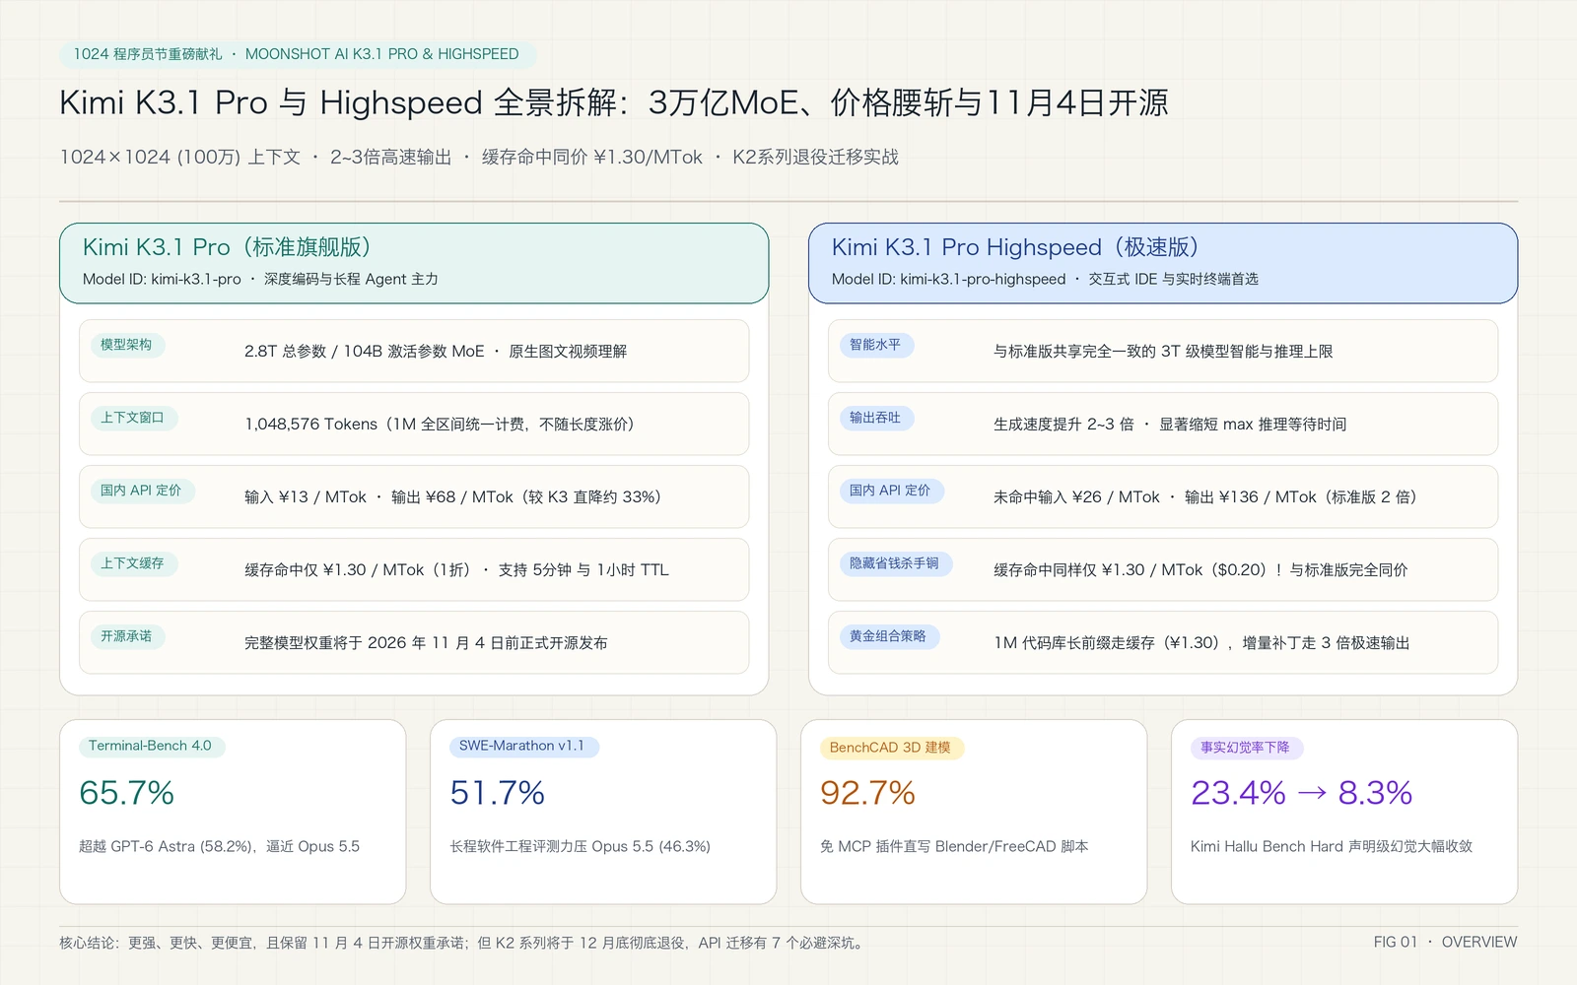Select the caption "长程软件工程评测力压 Opus 5.5 (46.3%)"
This screenshot has height=985, width=1577.
[x=581, y=846]
